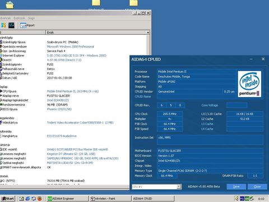269x202 pixels.
Task: Click the safely remove hardware tray icon
Action: (x=252, y=199)
